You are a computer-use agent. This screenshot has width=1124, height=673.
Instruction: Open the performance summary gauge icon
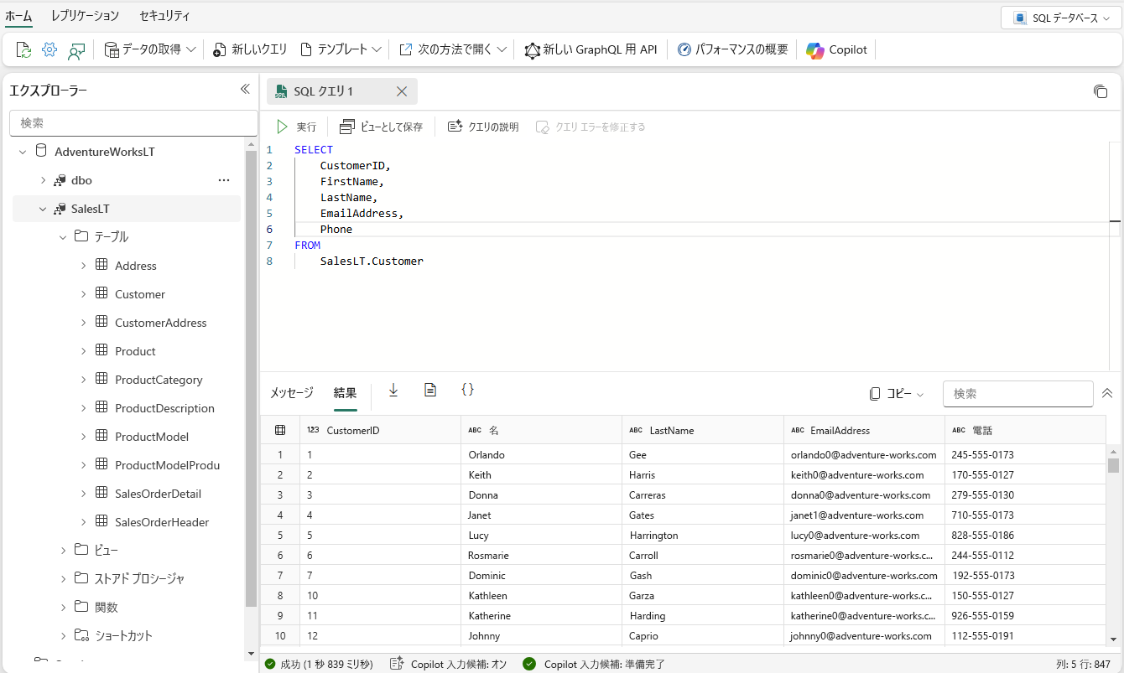pyautogui.click(x=684, y=50)
